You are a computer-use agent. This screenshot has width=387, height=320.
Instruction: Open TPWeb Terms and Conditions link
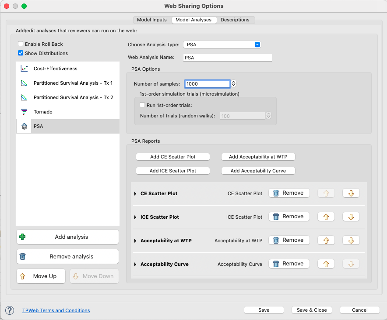click(x=56, y=310)
